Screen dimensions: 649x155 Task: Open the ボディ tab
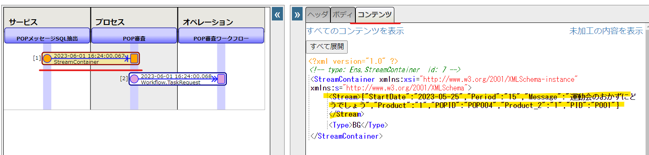click(x=343, y=15)
